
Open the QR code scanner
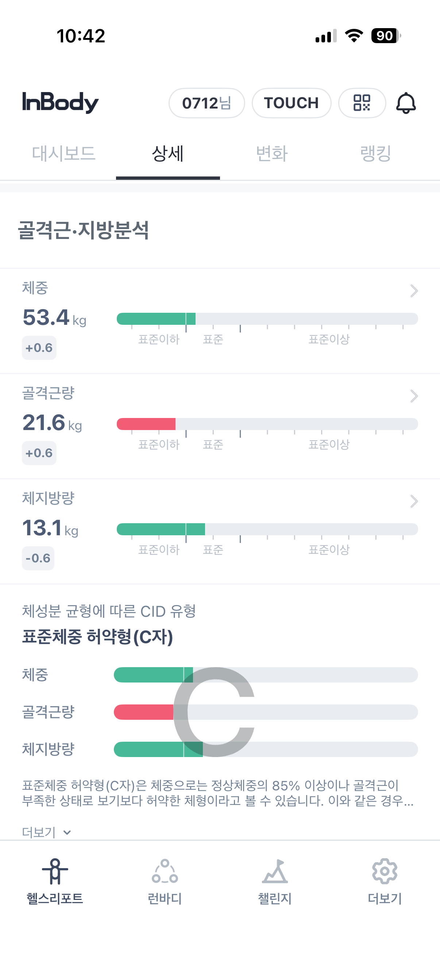(362, 103)
